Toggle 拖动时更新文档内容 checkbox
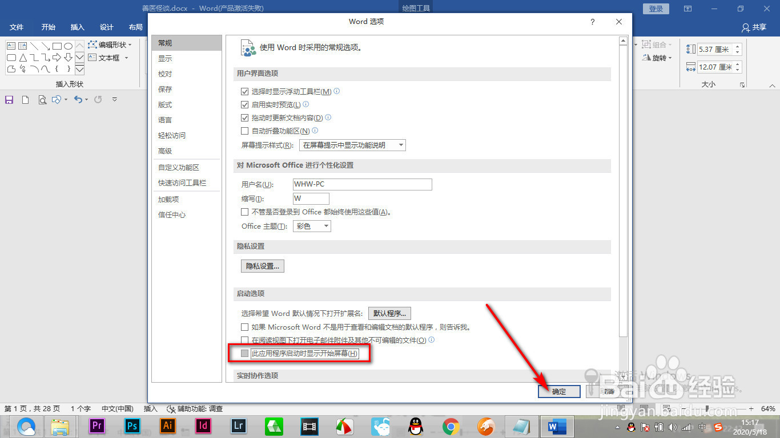This screenshot has width=780, height=438. [245, 117]
